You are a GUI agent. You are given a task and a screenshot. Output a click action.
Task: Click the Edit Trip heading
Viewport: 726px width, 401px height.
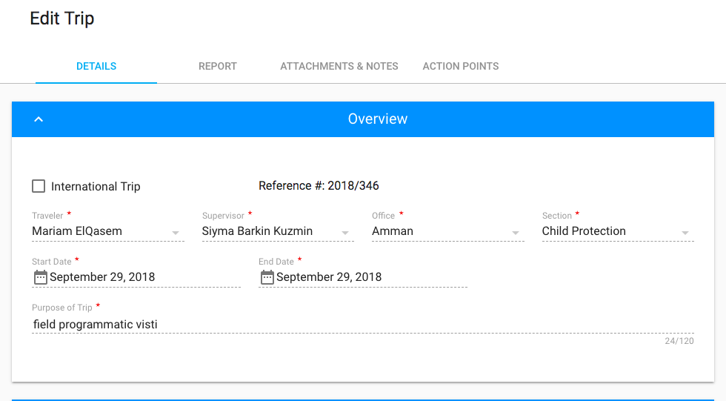[62, 19]
